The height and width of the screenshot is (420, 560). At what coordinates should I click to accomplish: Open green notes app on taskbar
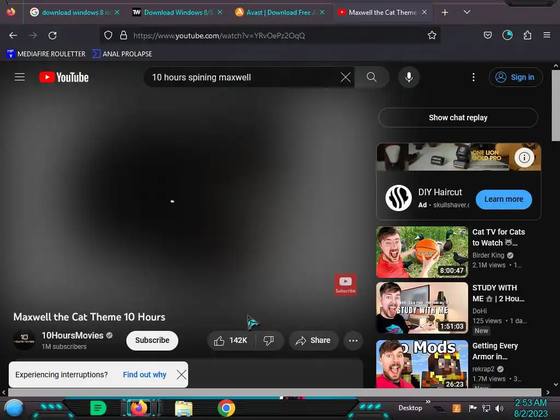coord(98,408)
